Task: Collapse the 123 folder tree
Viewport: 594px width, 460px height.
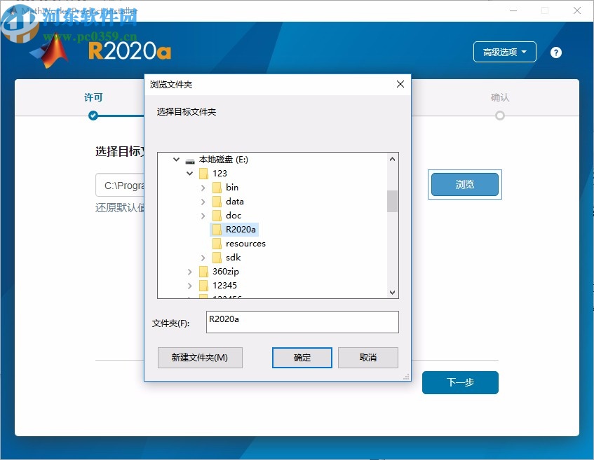Action: pyautogui.click(x=189, y=173)
